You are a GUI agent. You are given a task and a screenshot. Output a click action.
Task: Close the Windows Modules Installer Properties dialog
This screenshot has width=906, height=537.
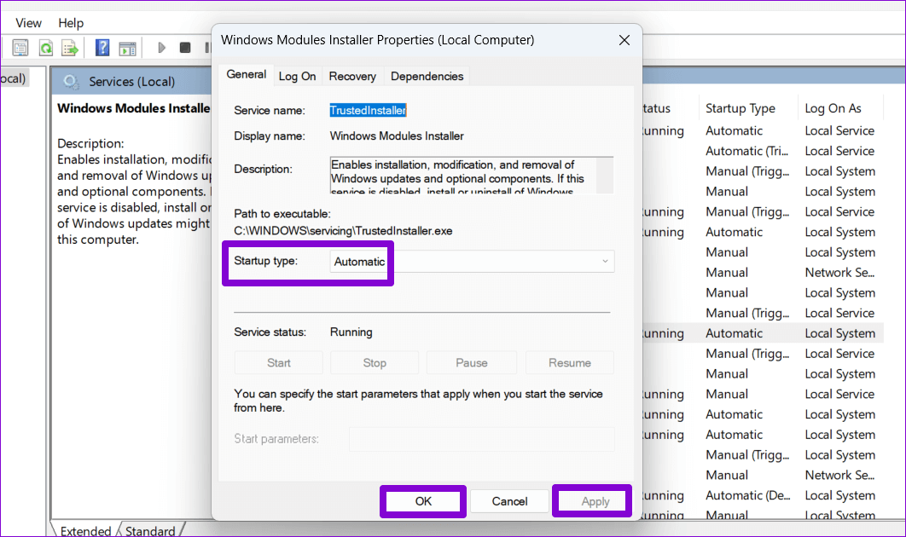tap(624, 40)
